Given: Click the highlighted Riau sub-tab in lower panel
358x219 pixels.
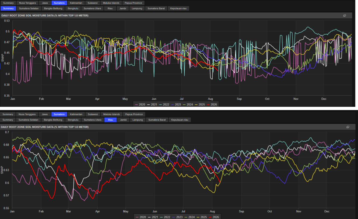Looking at the screenshot, I should [110, 120].
